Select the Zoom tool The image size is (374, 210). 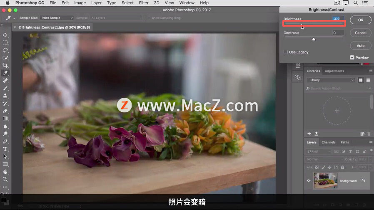5,179
